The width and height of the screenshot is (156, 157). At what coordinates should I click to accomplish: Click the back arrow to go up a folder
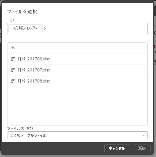click(x=13, y=48)
